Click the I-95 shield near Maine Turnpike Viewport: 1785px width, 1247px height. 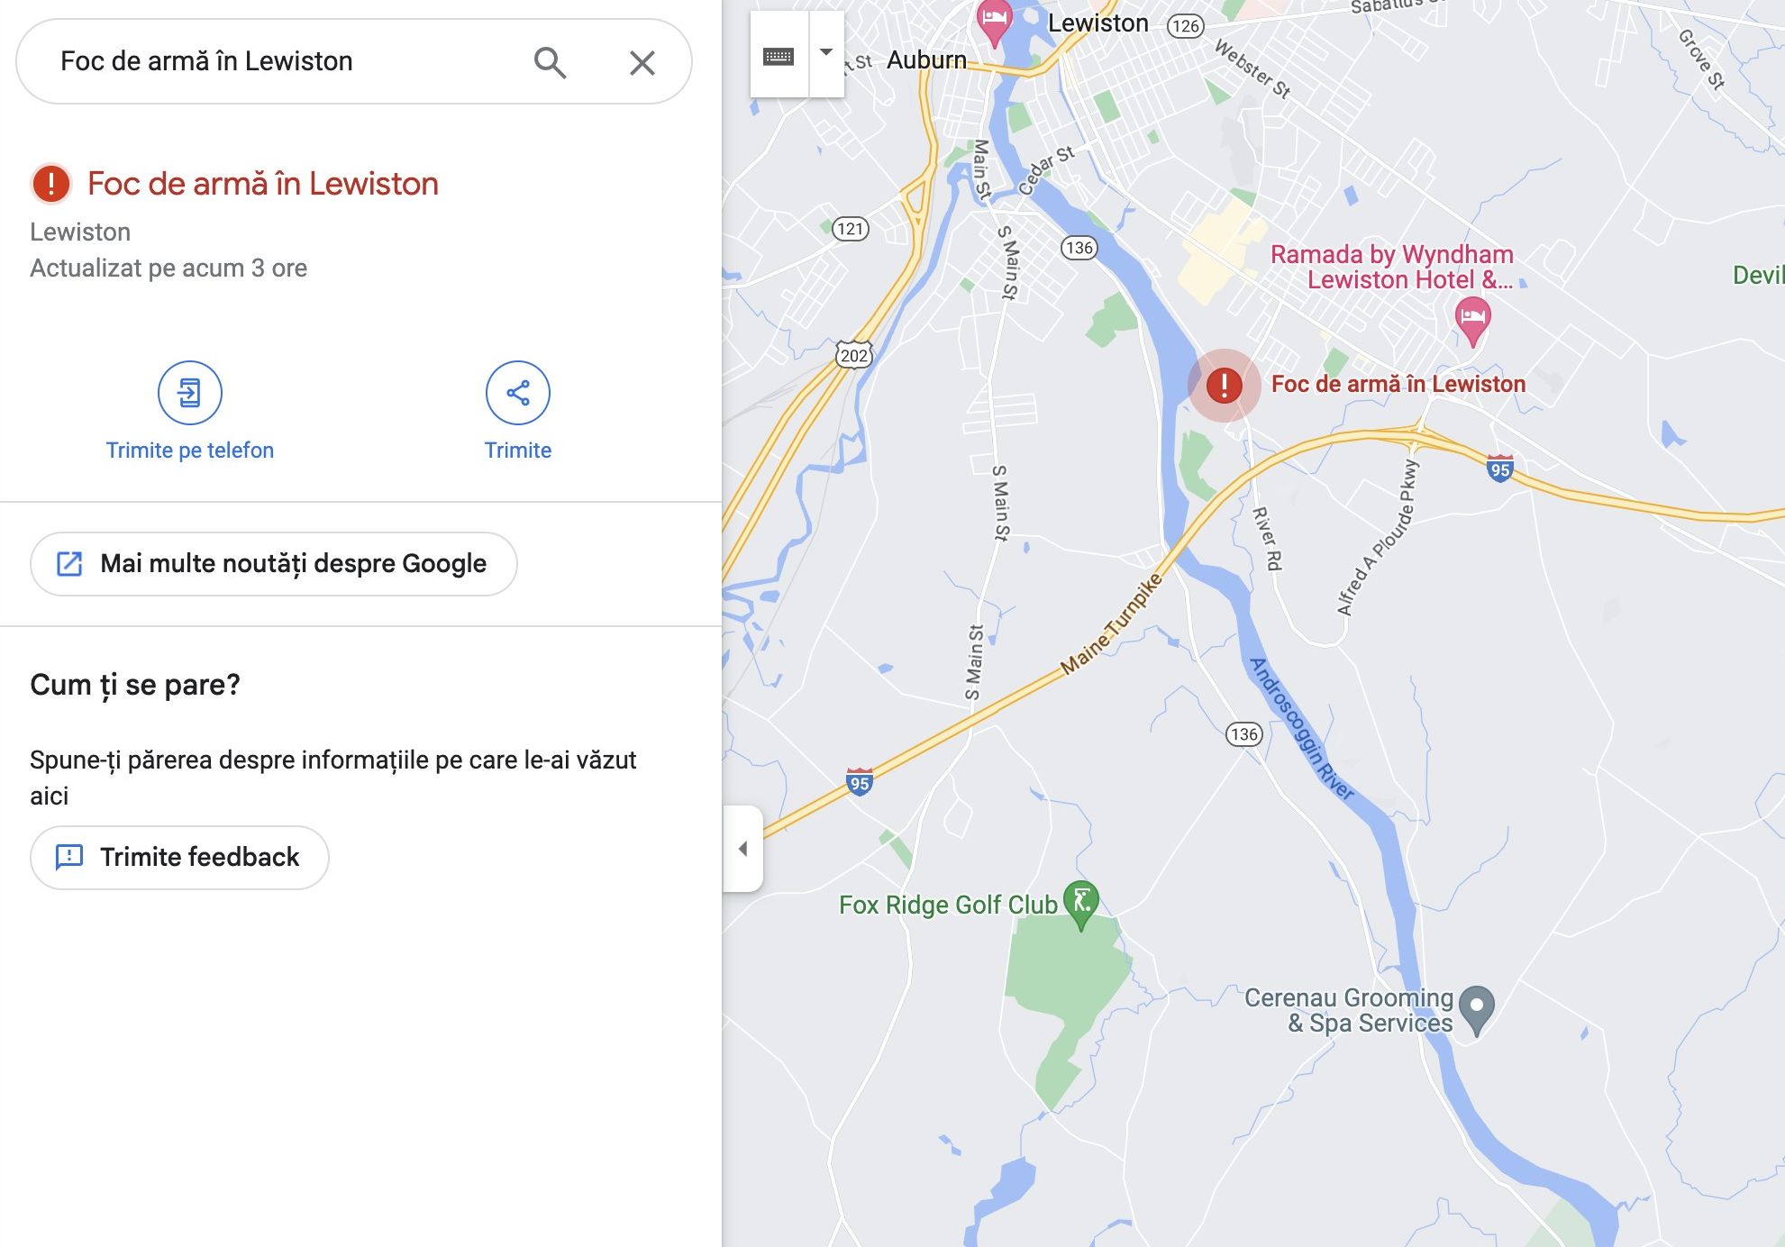[859, 781]
